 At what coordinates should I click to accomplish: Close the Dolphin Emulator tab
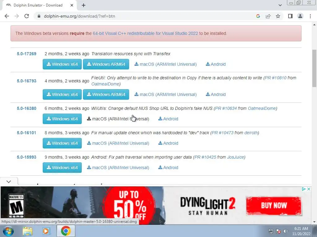click(72, 5)
